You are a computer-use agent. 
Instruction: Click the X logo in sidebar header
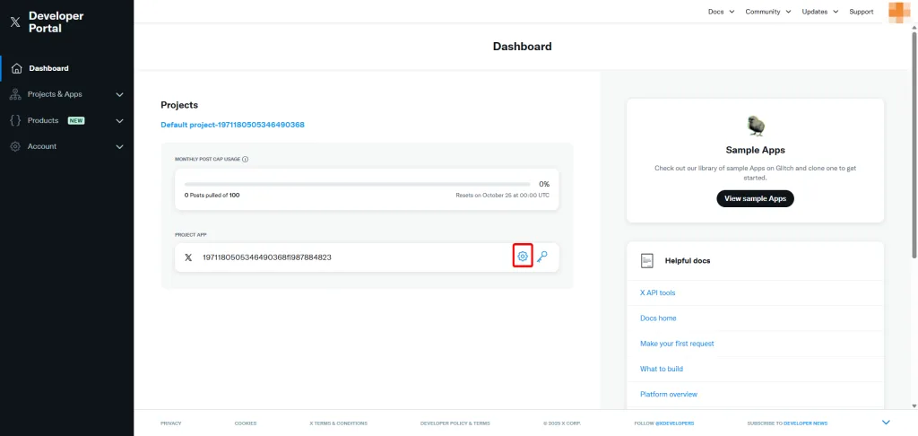pos(15,22)
